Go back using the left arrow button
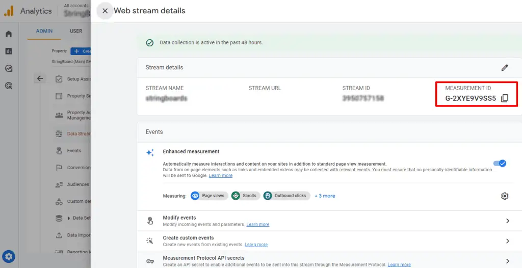 click(x=40, y=78)
